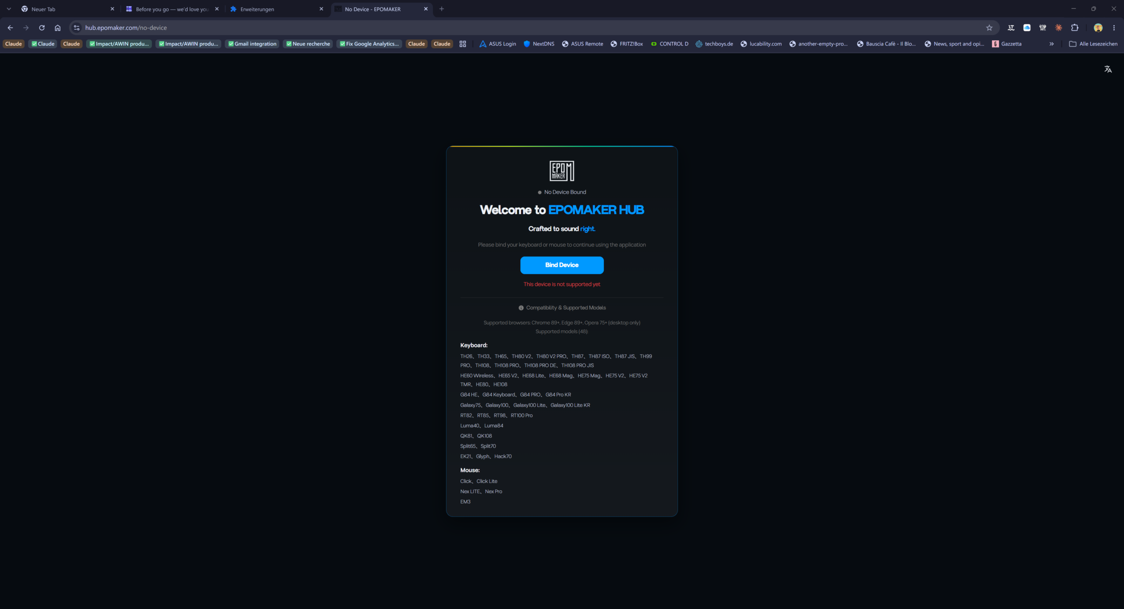Close the "Before you go" tab
1124x609 pixels.
click(217, 9)
